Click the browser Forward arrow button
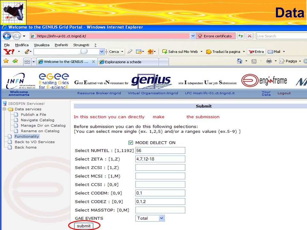Image resolution: width=307 pixels, height=230 pixels. coord(16,36)
